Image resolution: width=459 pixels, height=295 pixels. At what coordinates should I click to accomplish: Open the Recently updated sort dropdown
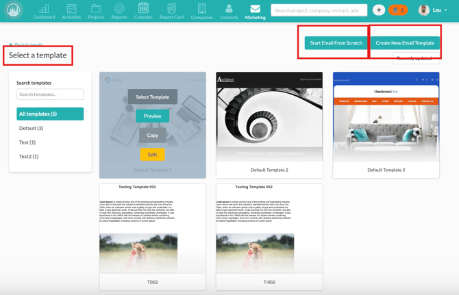417,59
